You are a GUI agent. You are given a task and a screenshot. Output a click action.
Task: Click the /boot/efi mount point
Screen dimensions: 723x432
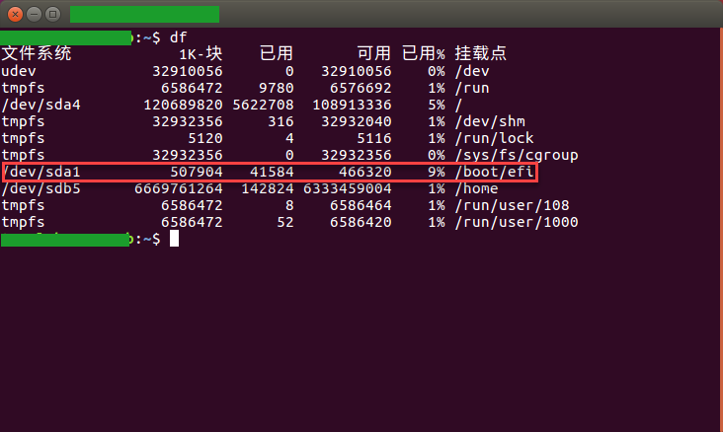[495, 173]
